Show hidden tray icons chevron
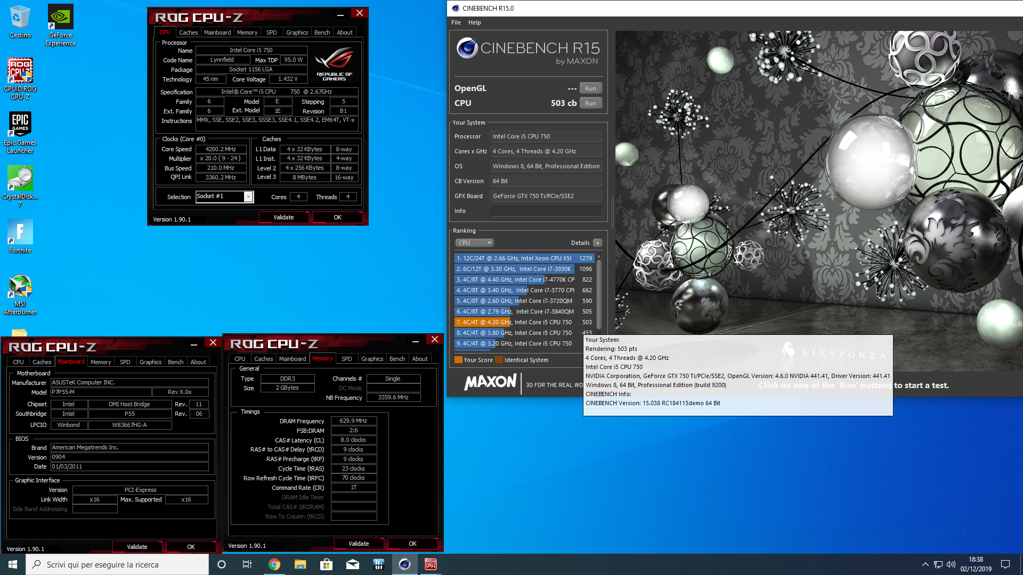The image size is (1023, 575). coord(925,564)
